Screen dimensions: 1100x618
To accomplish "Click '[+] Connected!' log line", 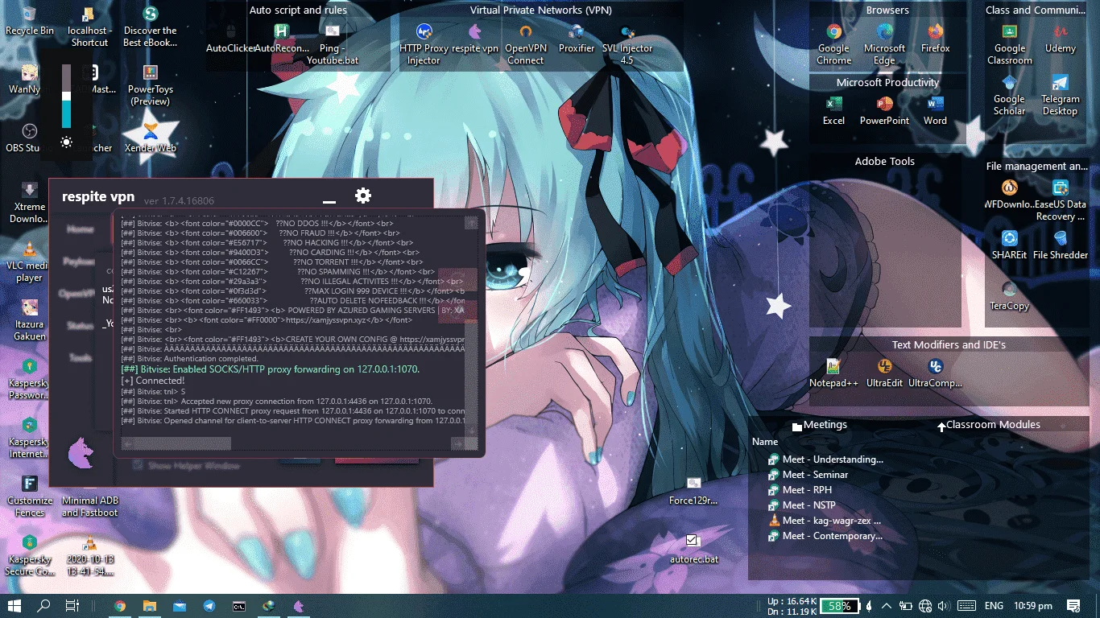I will coord(153,380).
